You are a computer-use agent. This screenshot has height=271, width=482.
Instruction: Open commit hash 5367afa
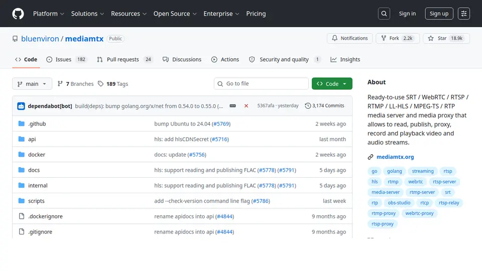(266, 106)
